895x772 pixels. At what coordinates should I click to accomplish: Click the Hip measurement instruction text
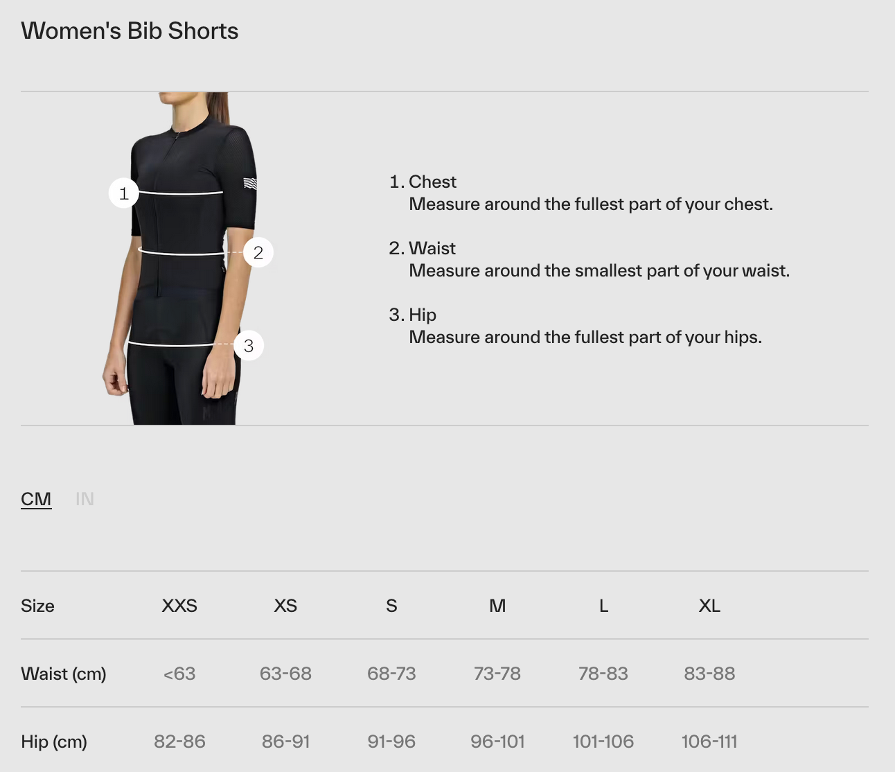[x=585, y=337]
